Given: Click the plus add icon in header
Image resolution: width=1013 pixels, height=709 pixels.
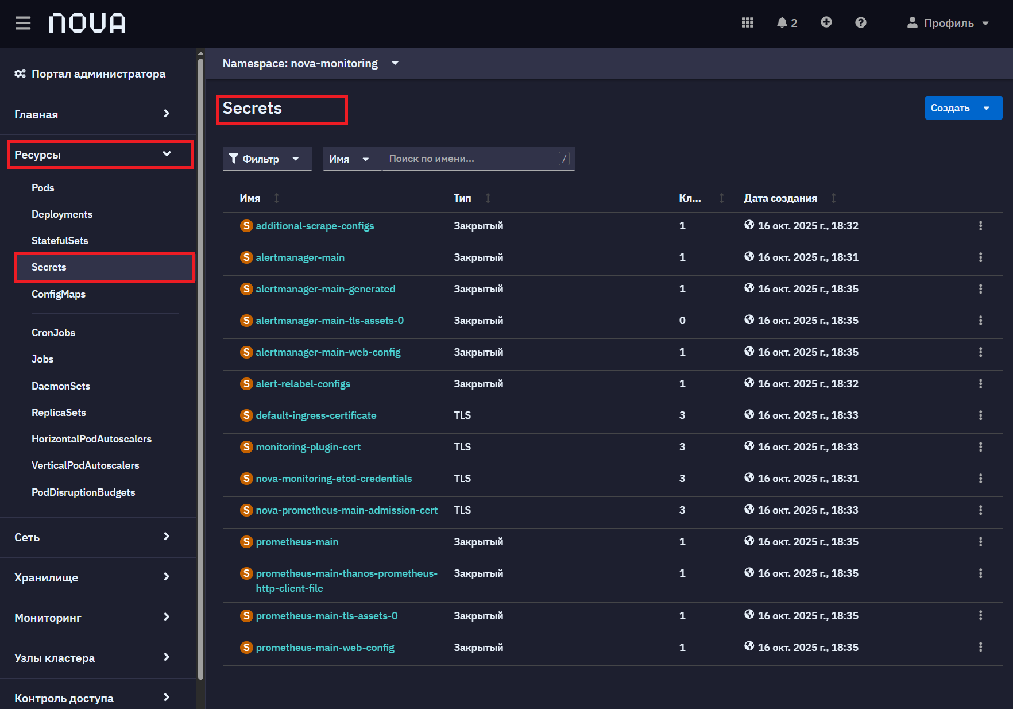Looking at the screenshot, I should pyautogui.click(x=826, y=22).
